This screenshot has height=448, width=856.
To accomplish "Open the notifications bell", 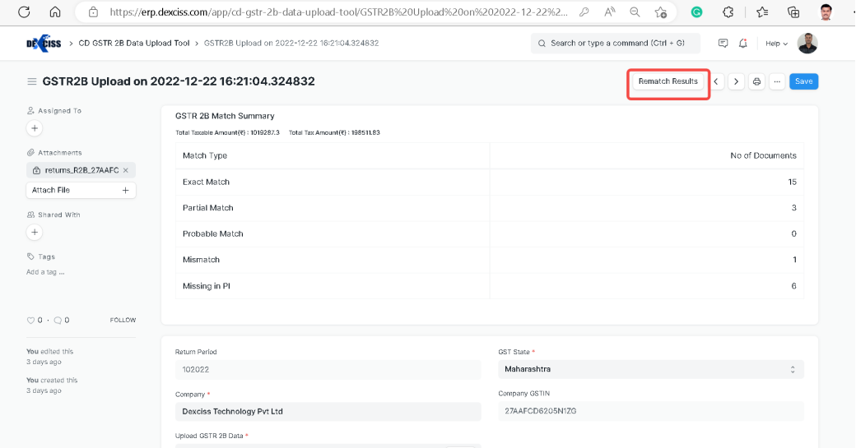I will [743, 44].
